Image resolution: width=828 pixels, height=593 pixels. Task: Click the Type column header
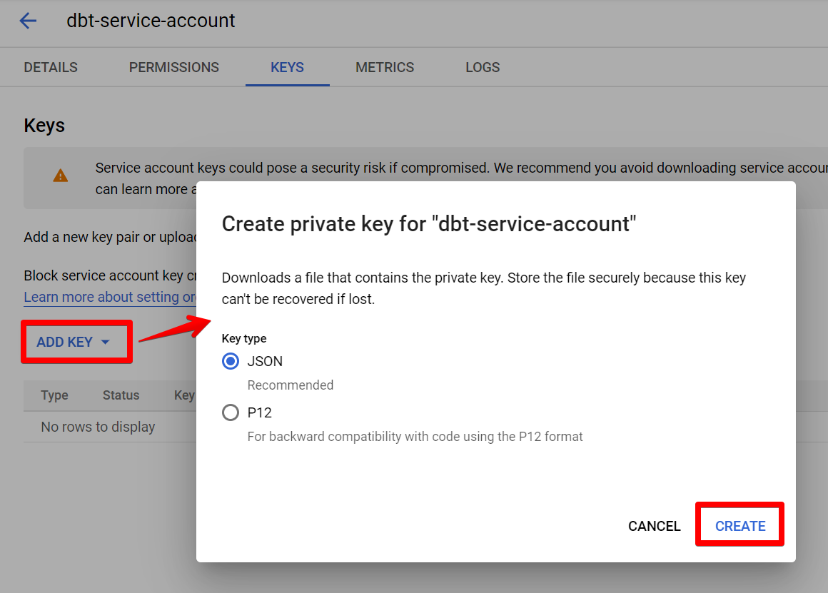[54, 395]
